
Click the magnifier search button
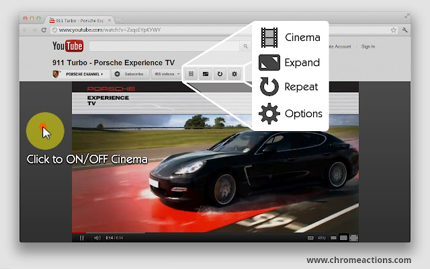click(x=245, y=46)
